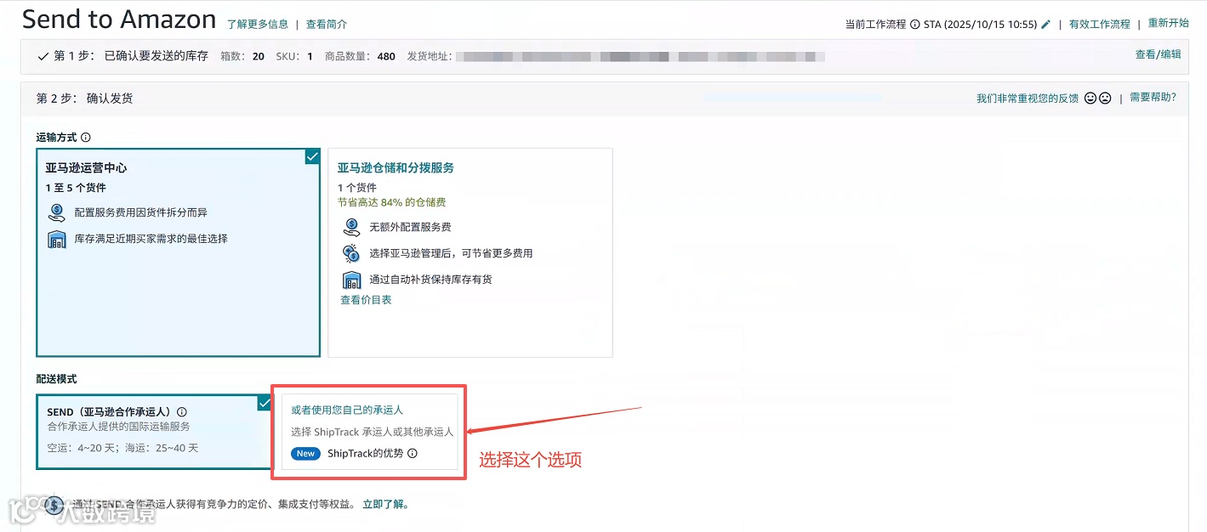Click the New badge near ShipTrack
This screenshot has width=1207, height=532.
(x=306, y=454)
